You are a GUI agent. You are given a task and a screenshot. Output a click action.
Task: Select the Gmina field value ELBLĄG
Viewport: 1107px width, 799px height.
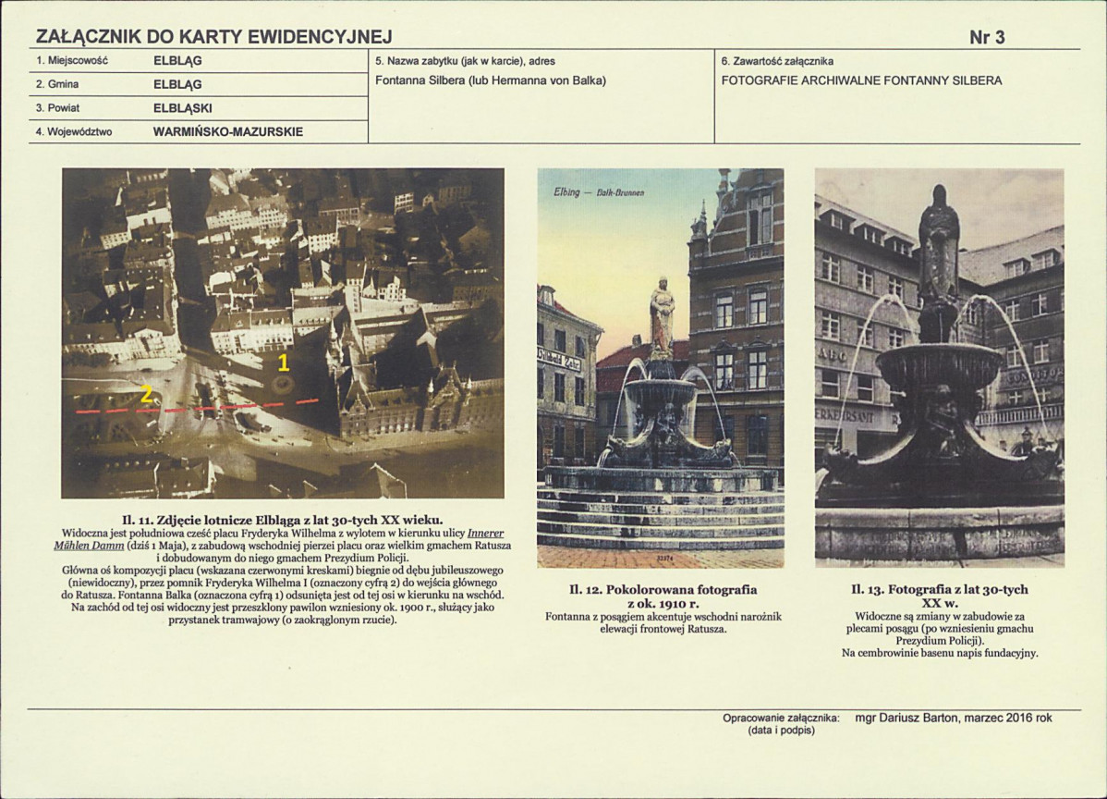click(177, 84)
